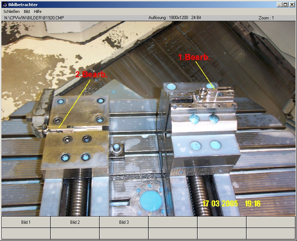Show image Bild 1

coord(26,222)
